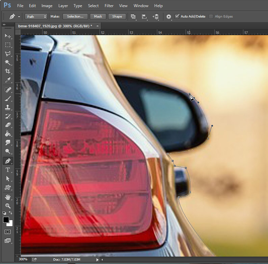Open the Select menu
268x264 pixels.
(x=93, y=6)
